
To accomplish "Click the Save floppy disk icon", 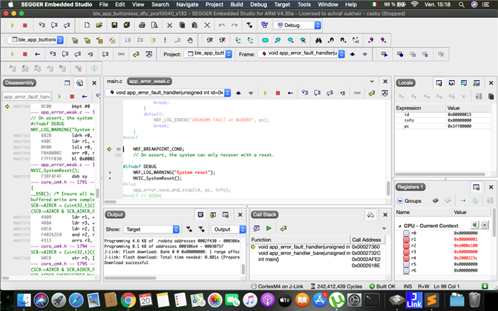I will click(x=114, y=25).
